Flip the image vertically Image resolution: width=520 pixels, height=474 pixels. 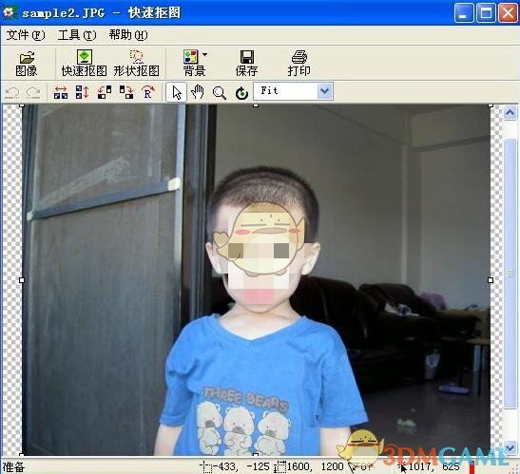pyautogui.click(x=83, y=92)
